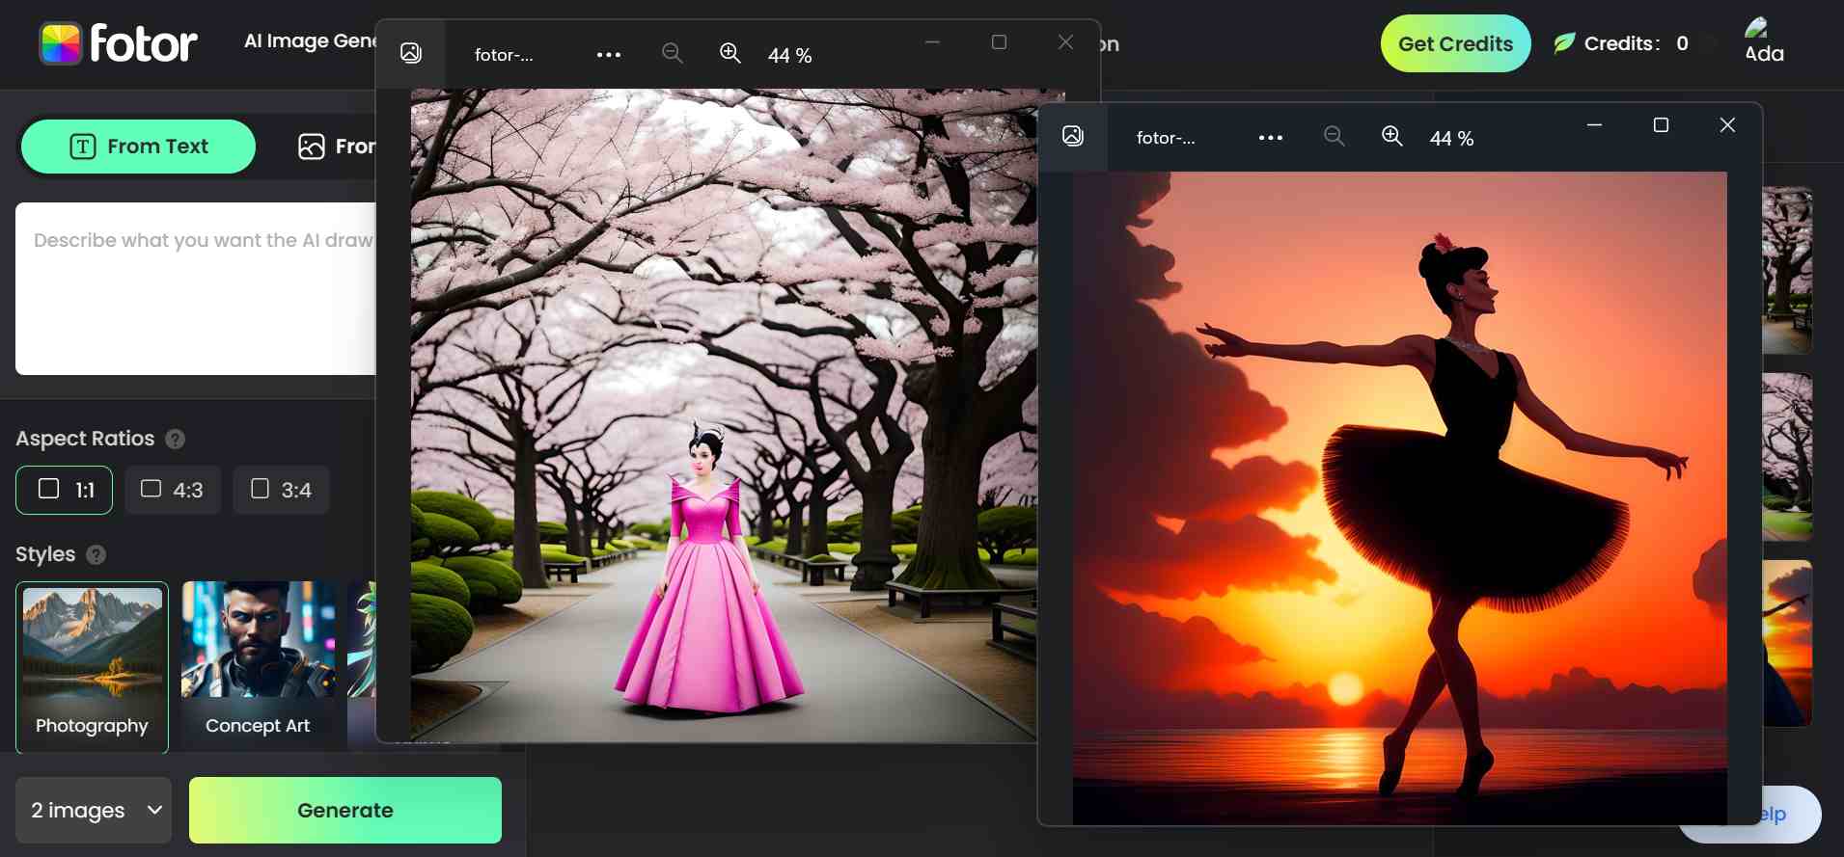1844x857 pixels.
Task: Zoom out in the sunset ballerina viewer
Action: coord(1334,137)
